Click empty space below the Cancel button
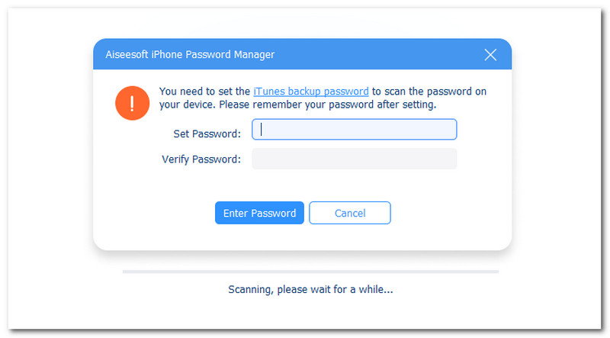This screenshot has height=338, width=610. tap(350, 236)
